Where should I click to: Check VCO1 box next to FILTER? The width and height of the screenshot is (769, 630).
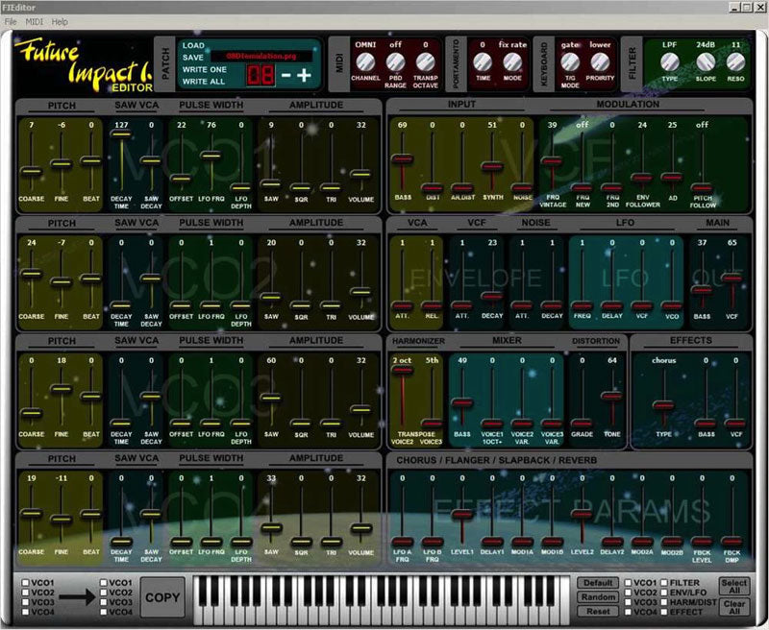[x=628, y=583]
